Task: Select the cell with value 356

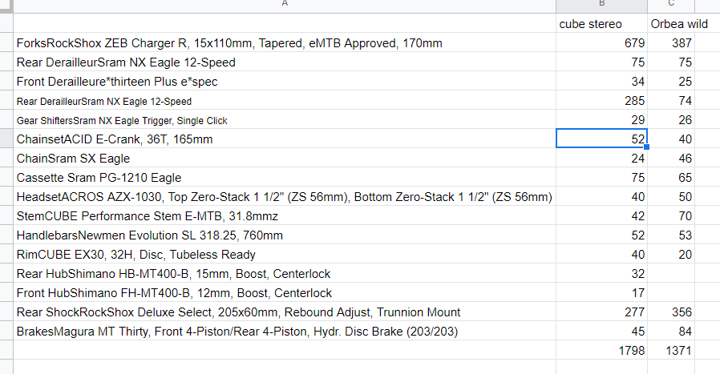Action: click(x=671, y=312)
